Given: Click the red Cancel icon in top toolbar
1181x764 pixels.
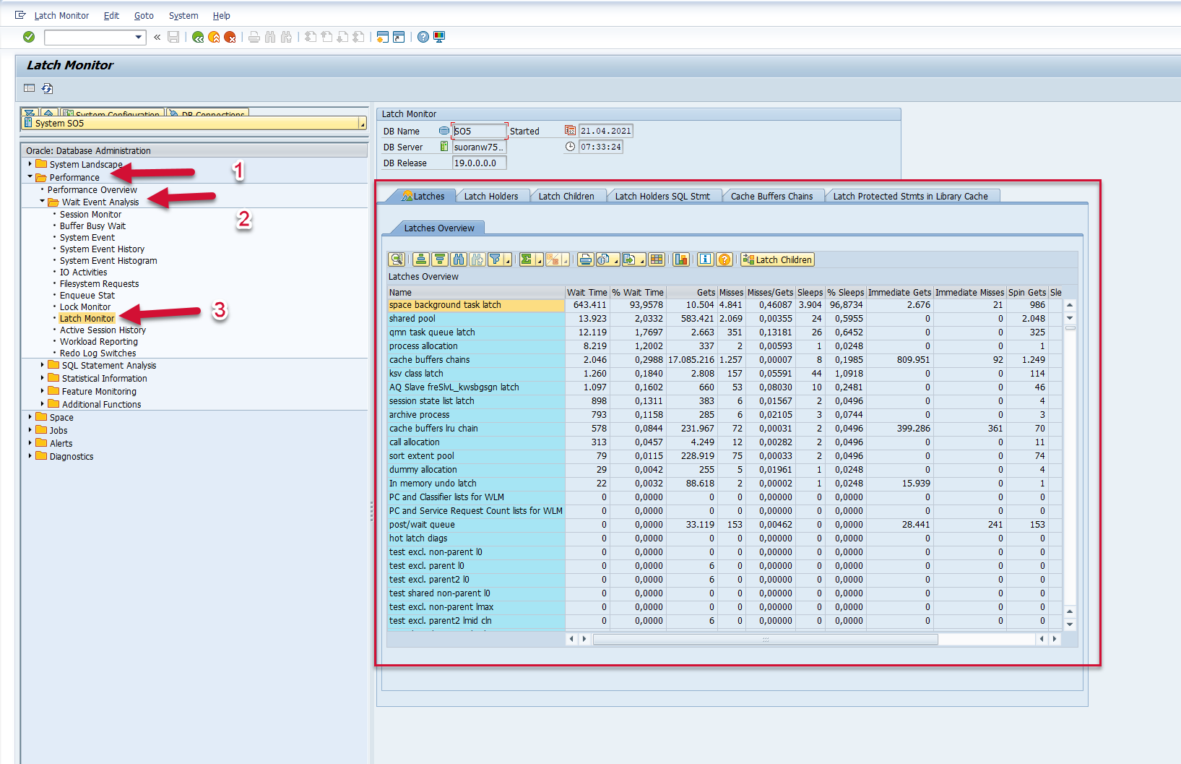Looking at the screenshot, I should 230,37.
